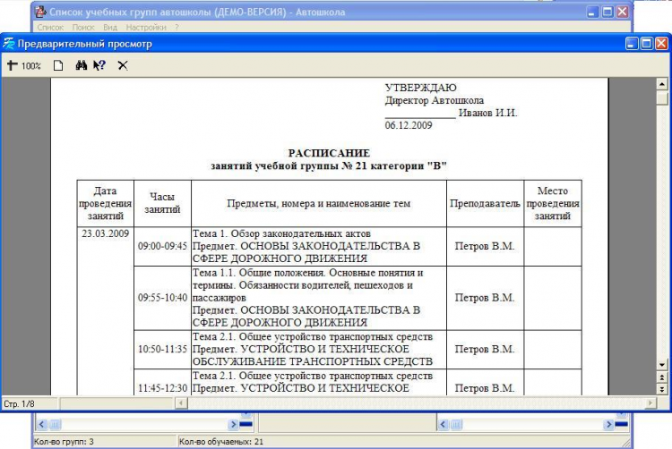Maximize the Предварительный просмотр window
The image size is (672, 449).
coord(647,43)
